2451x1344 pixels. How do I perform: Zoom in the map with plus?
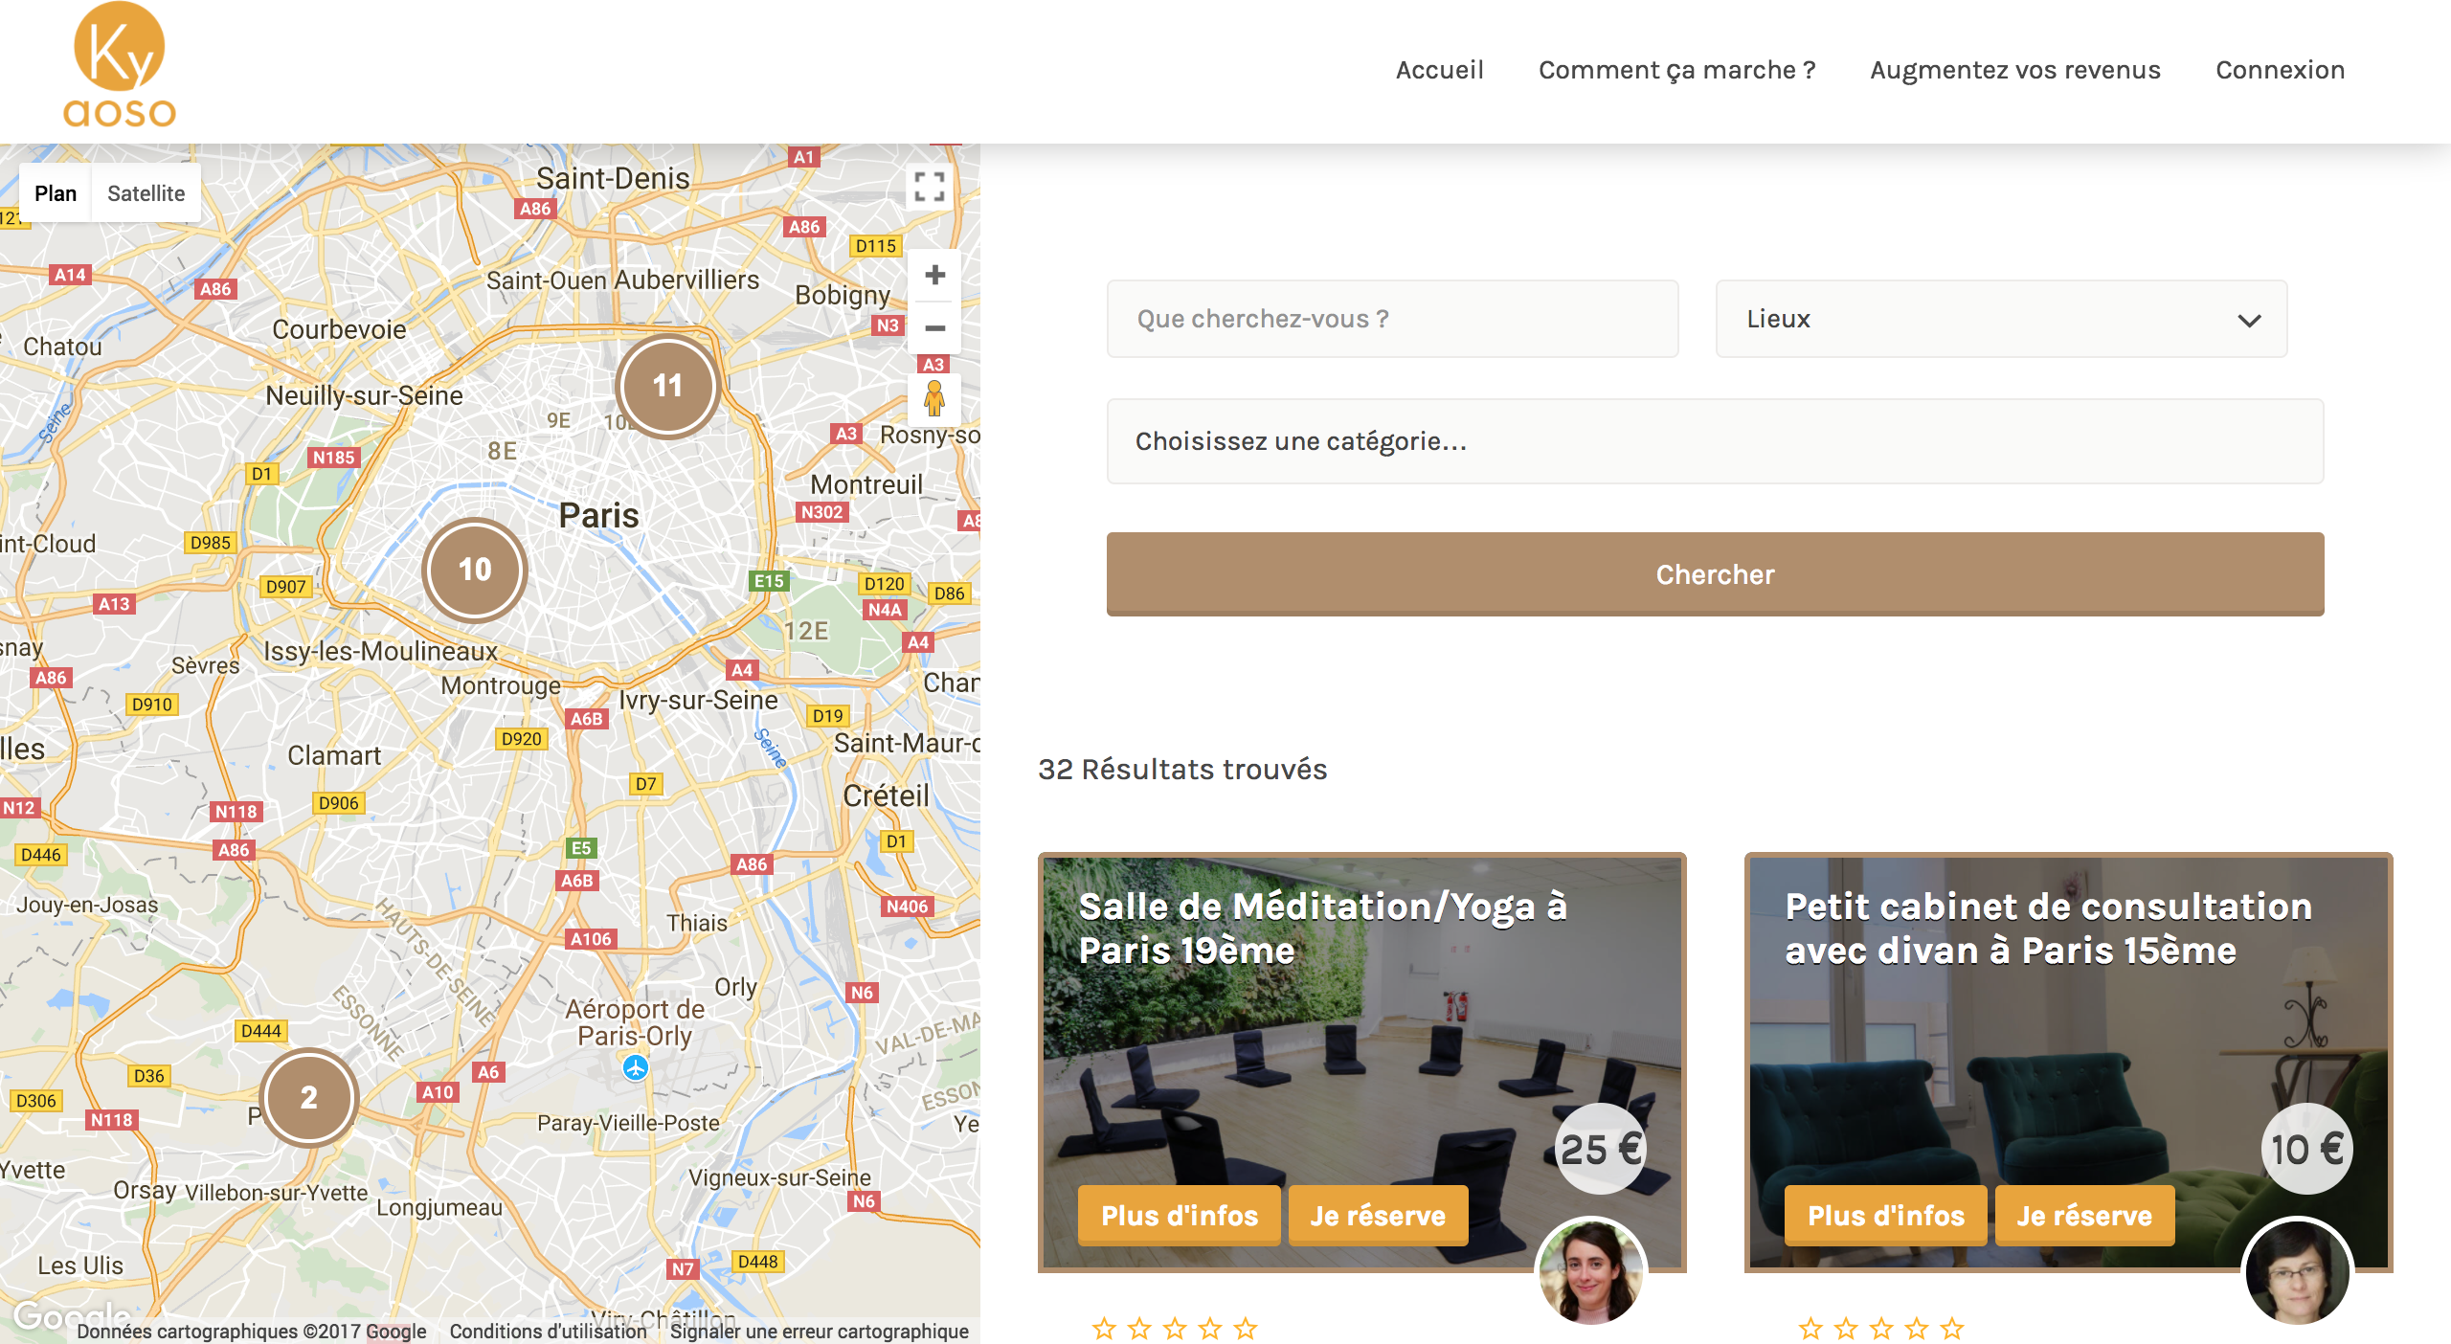point(934,276)
